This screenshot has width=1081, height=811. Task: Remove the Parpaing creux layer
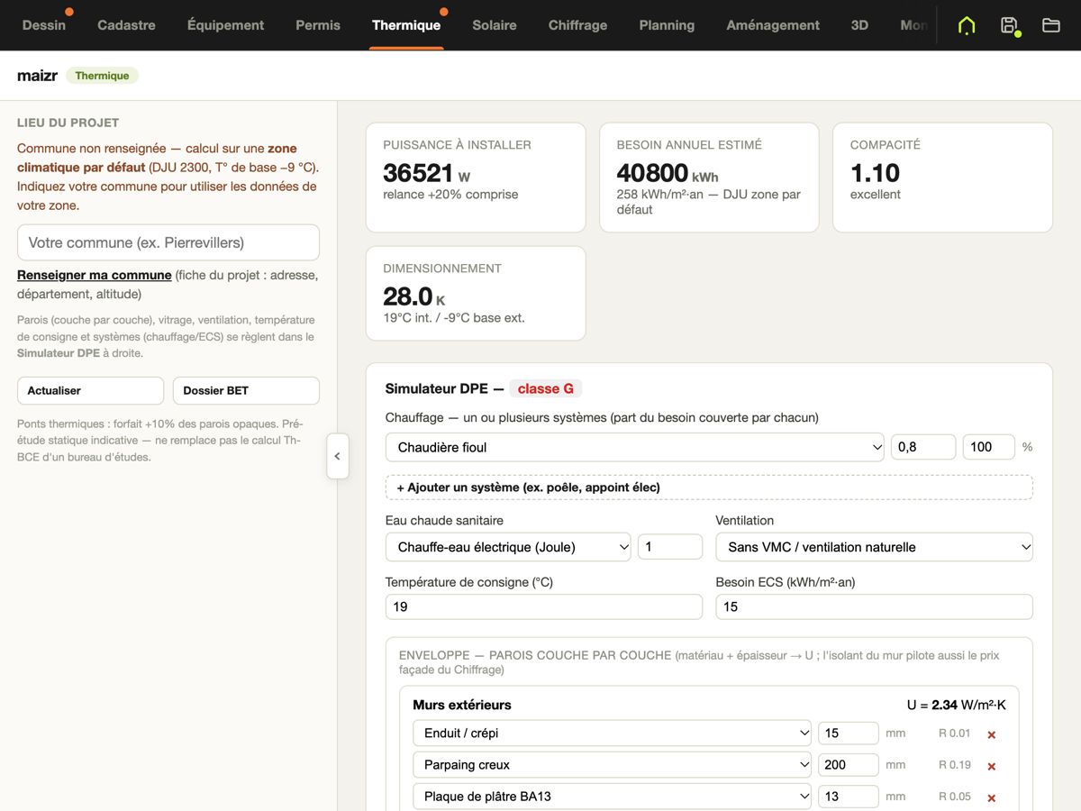(992, 766)
